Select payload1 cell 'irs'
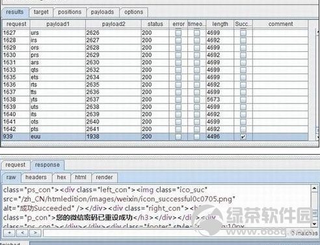Image resolution: width=320 pixels, height=245 pixels. point(58,40)
